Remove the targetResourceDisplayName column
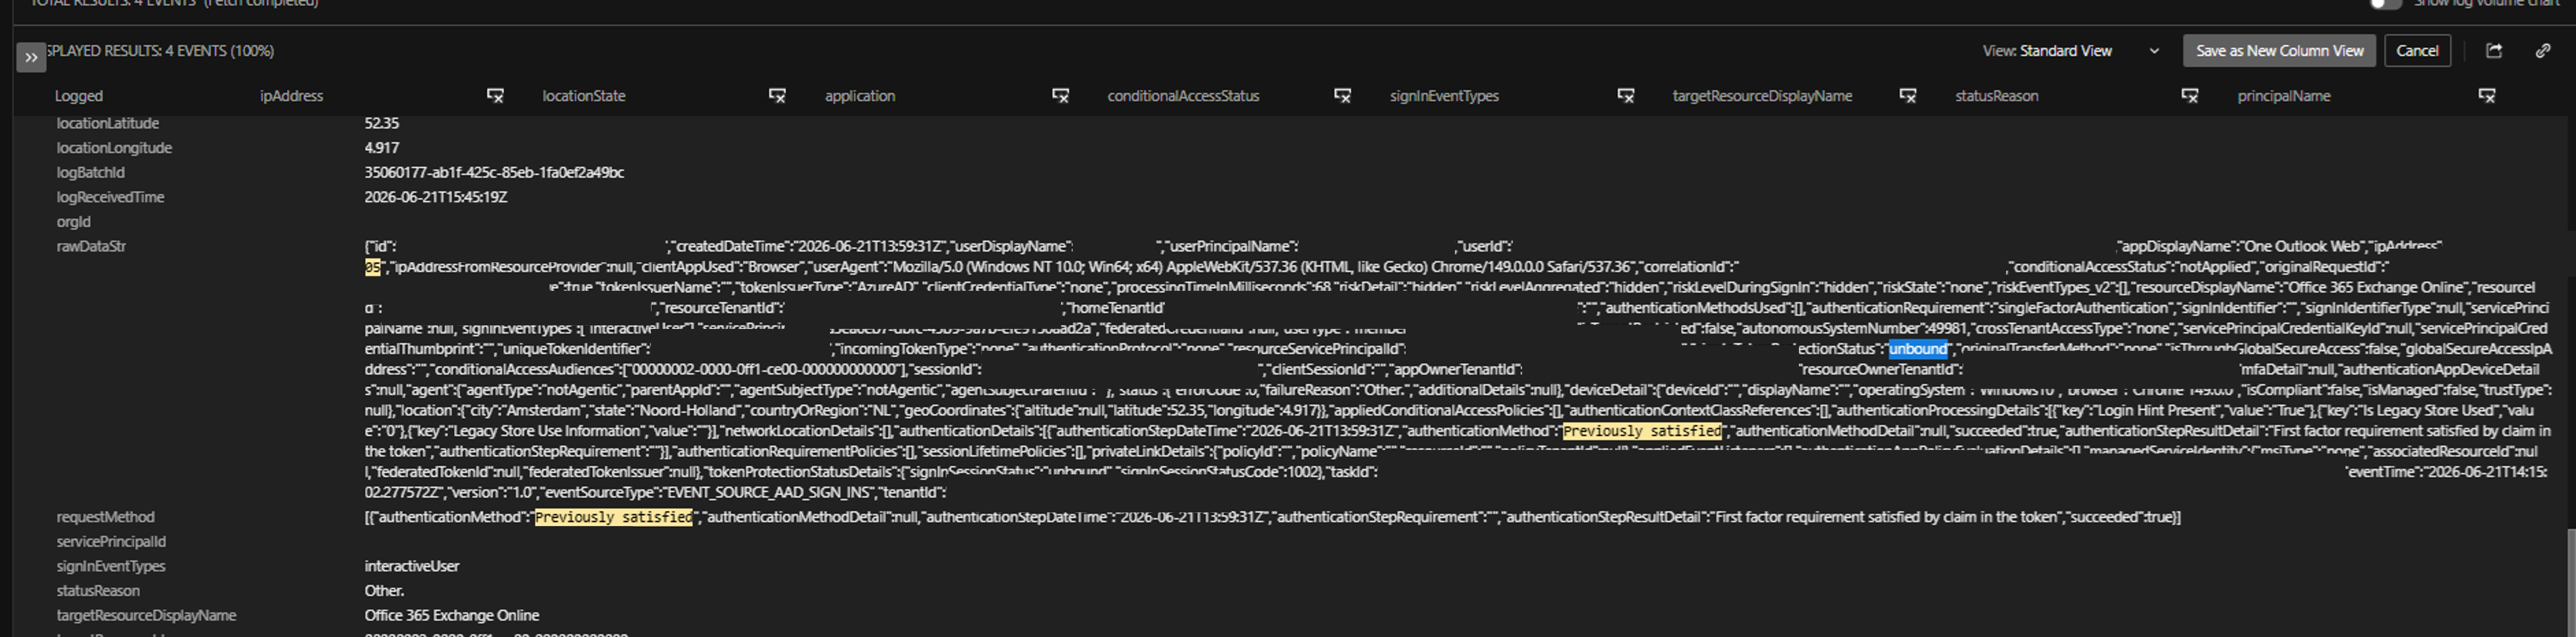This screenshot has width=2576, height=637. point(1907,96)
